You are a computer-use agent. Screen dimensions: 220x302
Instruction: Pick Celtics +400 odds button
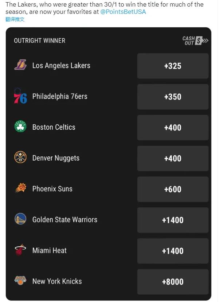pyautogui.click(x=173, y=128)
